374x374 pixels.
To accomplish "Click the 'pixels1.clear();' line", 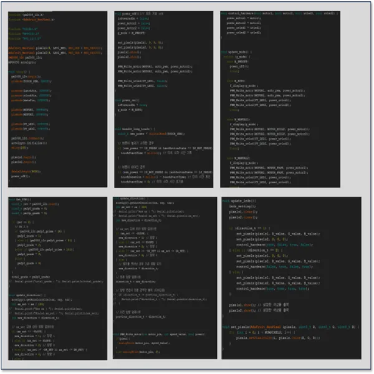I will 243,212.
